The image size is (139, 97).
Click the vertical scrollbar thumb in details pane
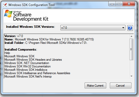(131, 49)
